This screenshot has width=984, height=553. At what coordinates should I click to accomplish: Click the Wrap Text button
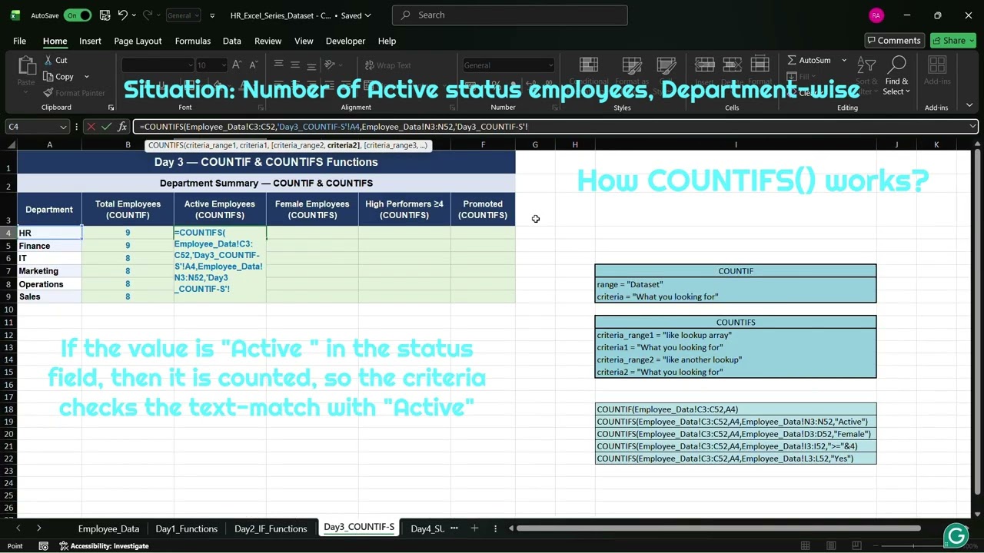pos(388,65)
